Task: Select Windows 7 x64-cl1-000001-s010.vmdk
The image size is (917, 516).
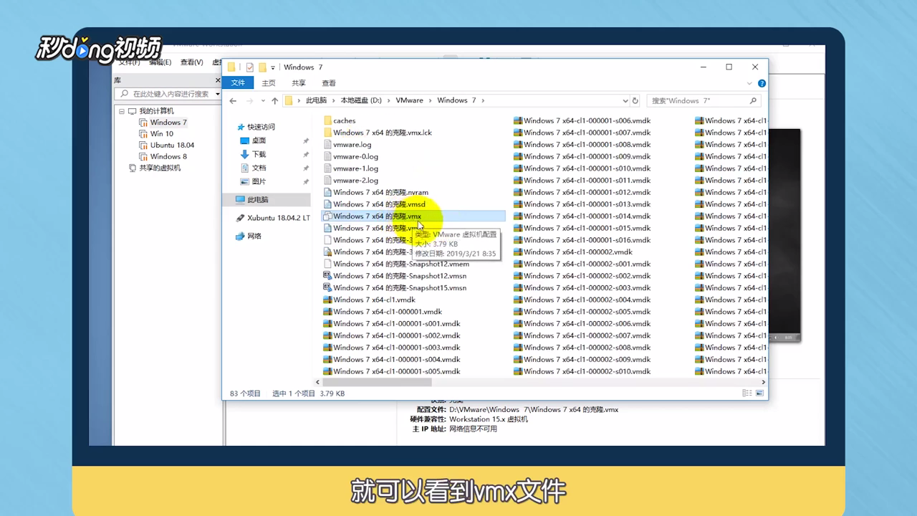Action: point(587,168)
